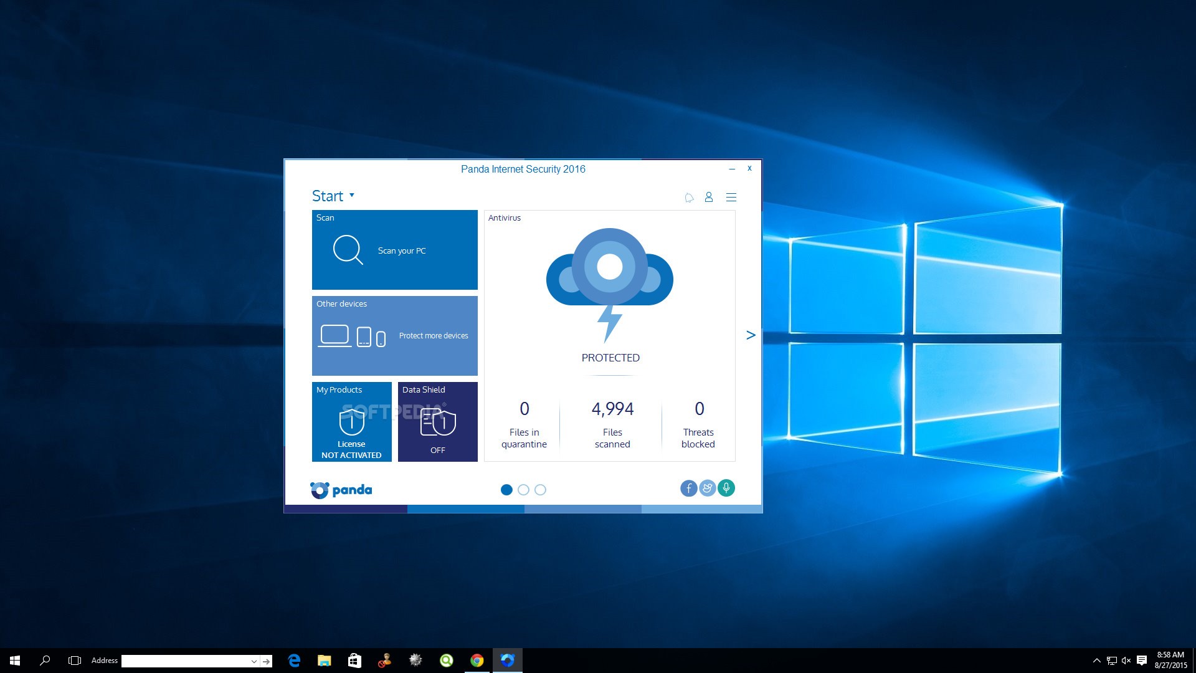Image resolution: width=1196 pixels, height=673 pixels.
Task: Click Protect more devices
Action: 434,335
